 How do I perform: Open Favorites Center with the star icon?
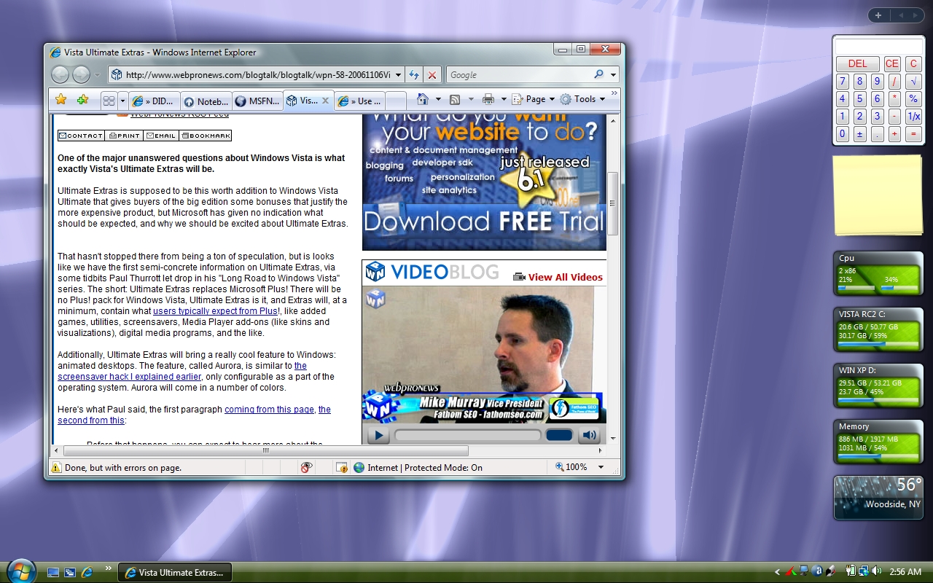pos(61,100)
